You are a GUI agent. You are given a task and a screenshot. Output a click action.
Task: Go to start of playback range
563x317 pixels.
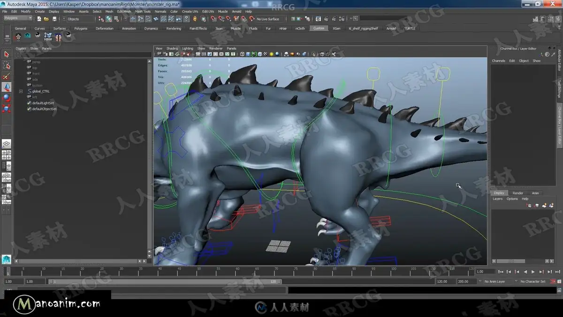501,271
